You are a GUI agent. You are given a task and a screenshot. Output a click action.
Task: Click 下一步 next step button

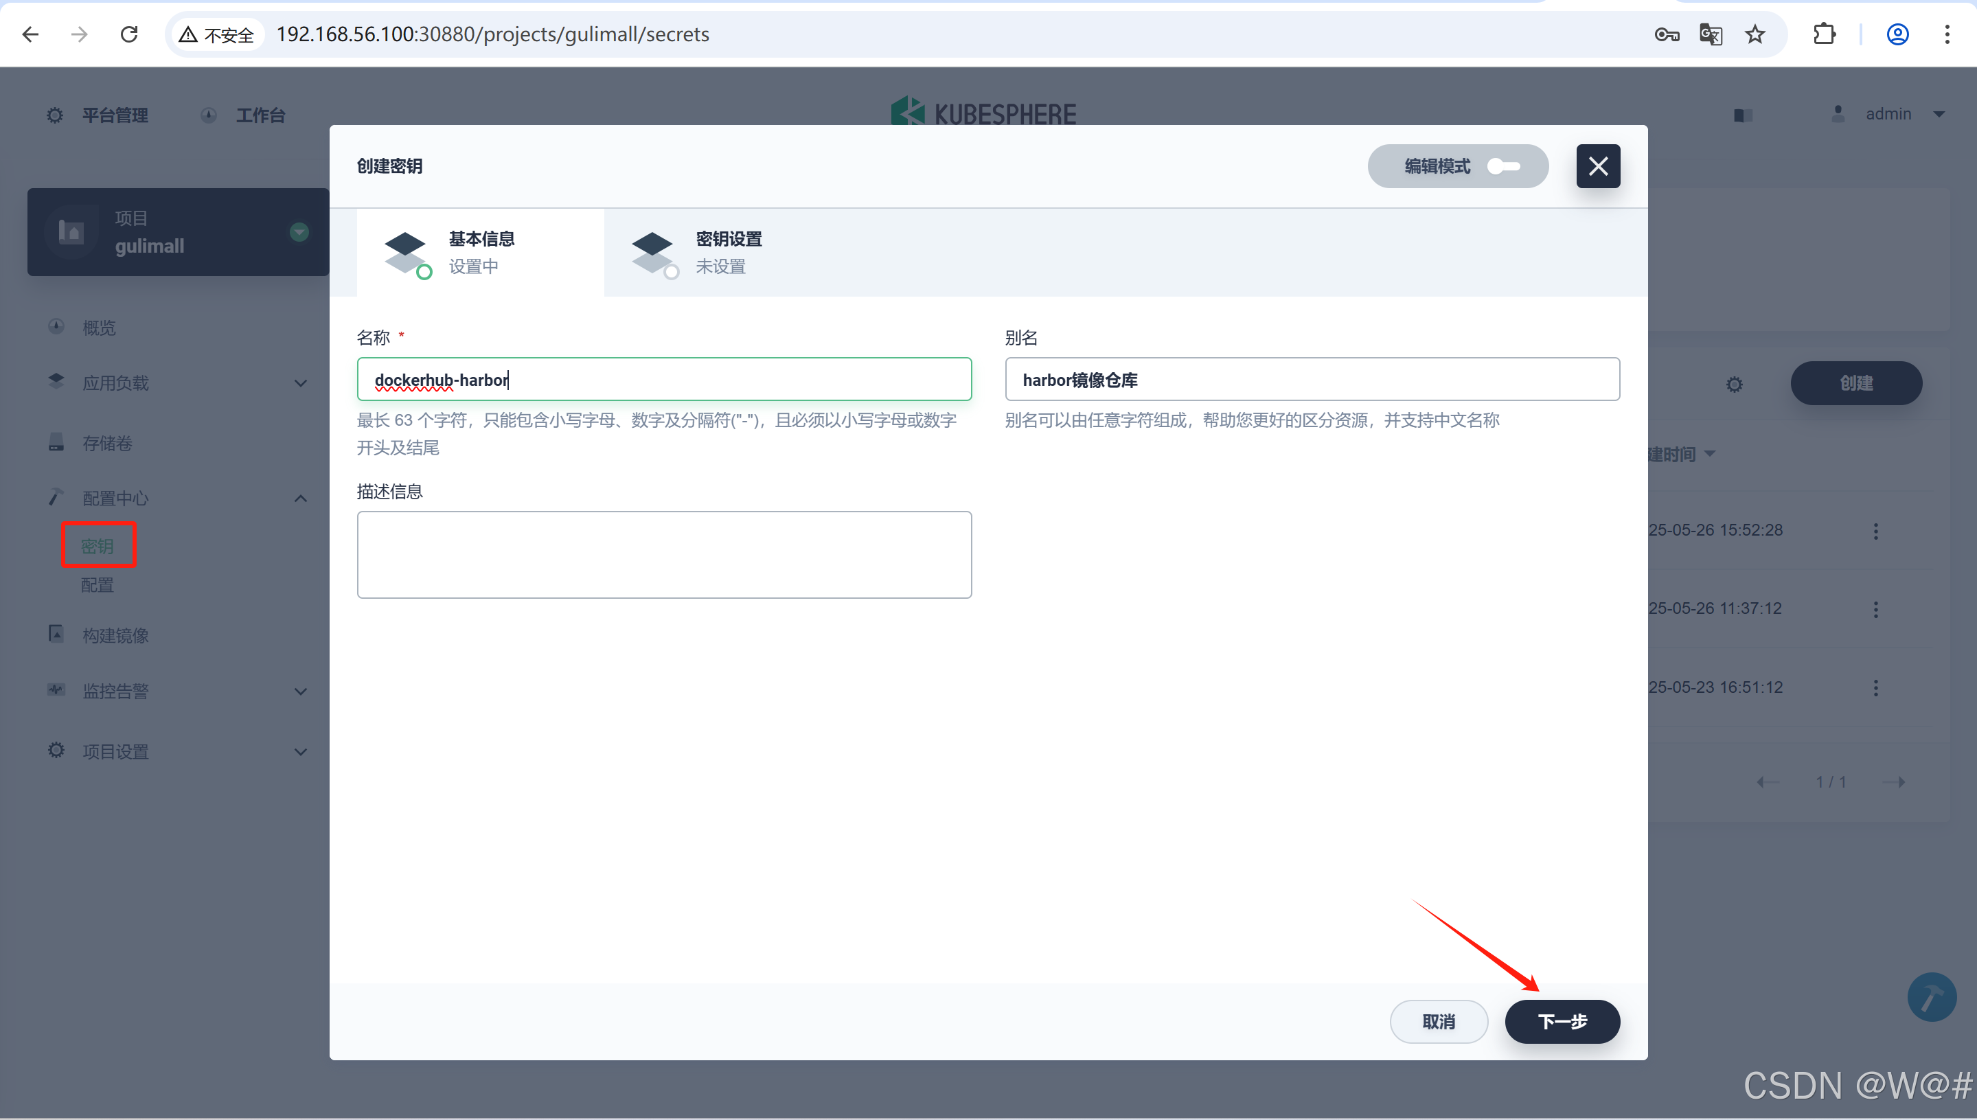tap(1562, 1022)
